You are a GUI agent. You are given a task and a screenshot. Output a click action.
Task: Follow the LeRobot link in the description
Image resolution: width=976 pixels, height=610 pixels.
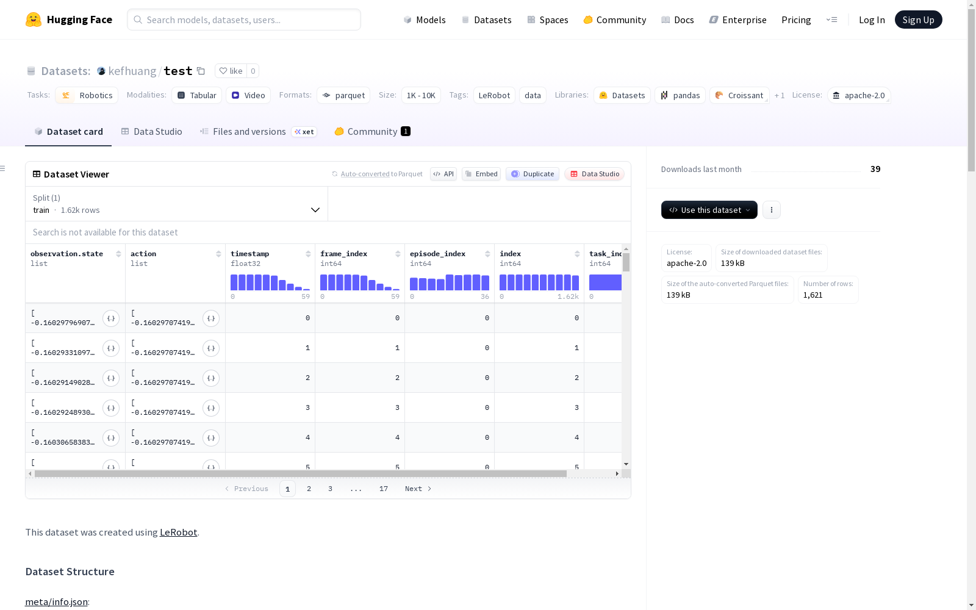pos(178,532)
